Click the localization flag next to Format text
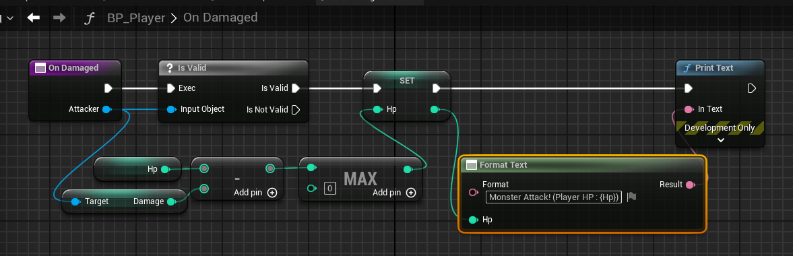793x256 pixels. (632, 197)
